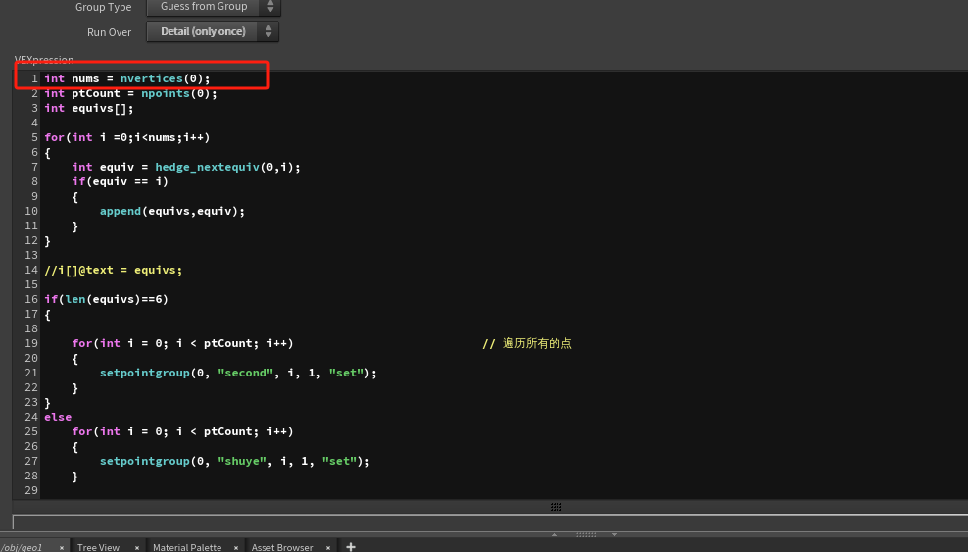Select the /obj/geo1 tab
The height and width of the screenshot is (552, 968).
22,547
